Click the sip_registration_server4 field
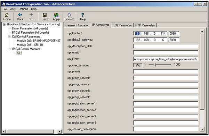This screenshot has width=209, height=136. [166, 123]
